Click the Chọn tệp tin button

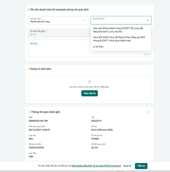click(90, 93)
